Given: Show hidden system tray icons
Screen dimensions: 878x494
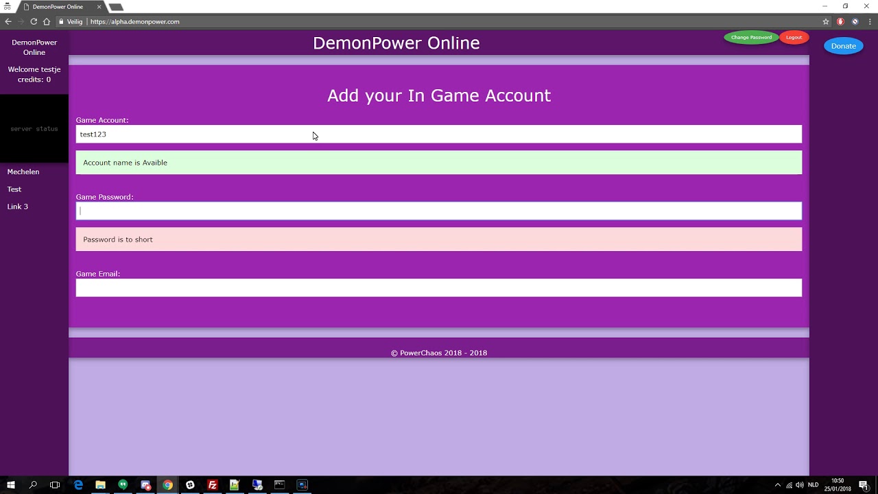Looking at the screenshot, I should coord(777,485).
